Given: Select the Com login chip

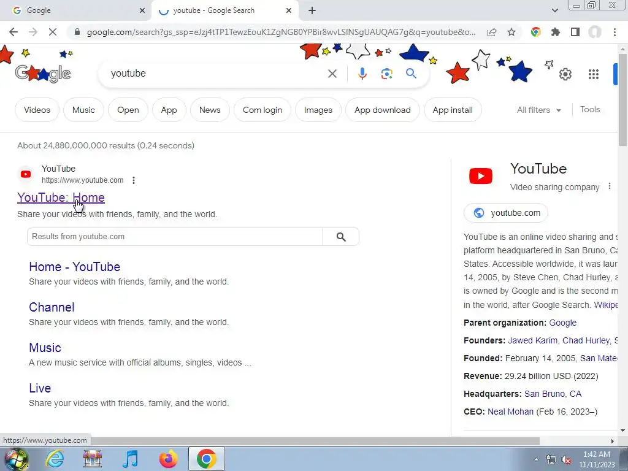Looking at the screenshot, I should pos(262,110).
